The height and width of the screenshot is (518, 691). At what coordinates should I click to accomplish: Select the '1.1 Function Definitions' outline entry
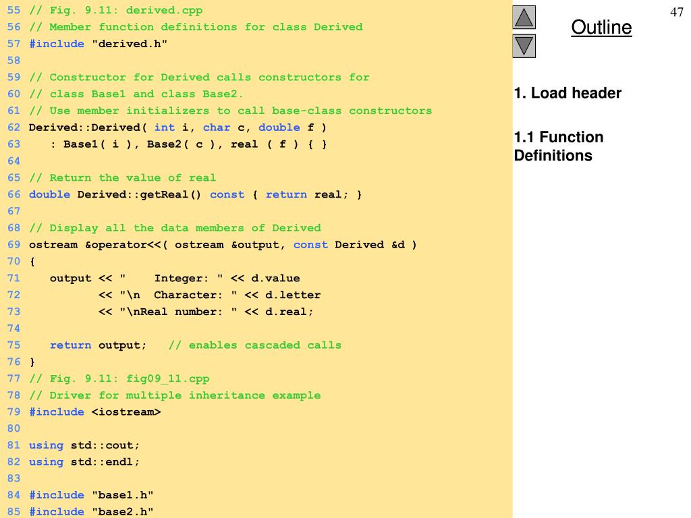pos(558,146)
